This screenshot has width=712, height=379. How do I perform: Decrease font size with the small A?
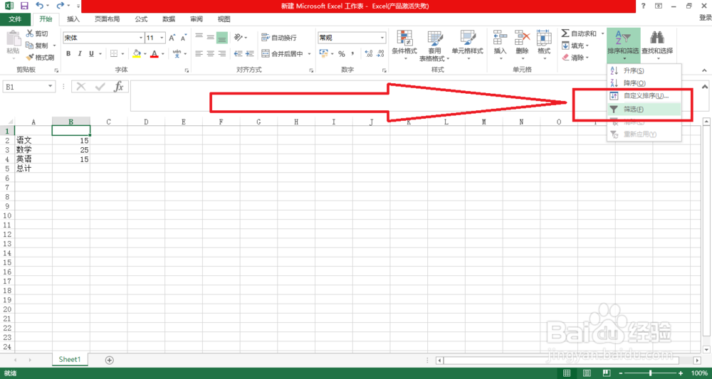tap(184, 38)
